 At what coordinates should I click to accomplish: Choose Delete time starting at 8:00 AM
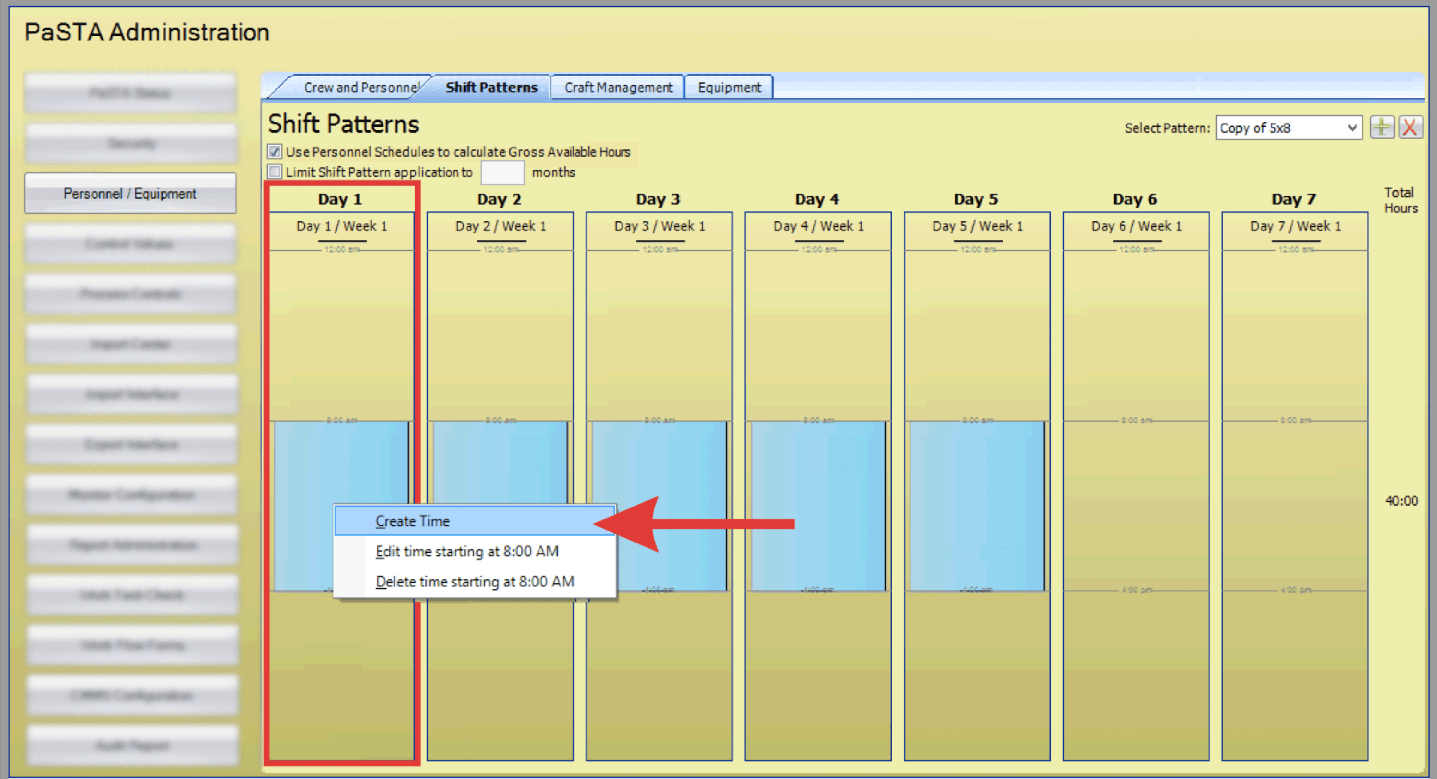474,581
